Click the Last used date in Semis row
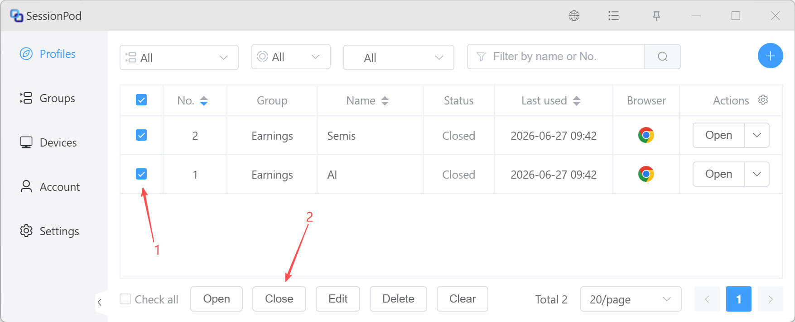Viewport: 795px width, 322px height. [554, 136]
